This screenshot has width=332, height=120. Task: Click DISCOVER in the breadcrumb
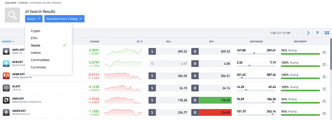pyautogui.click(x=11, y=3)
